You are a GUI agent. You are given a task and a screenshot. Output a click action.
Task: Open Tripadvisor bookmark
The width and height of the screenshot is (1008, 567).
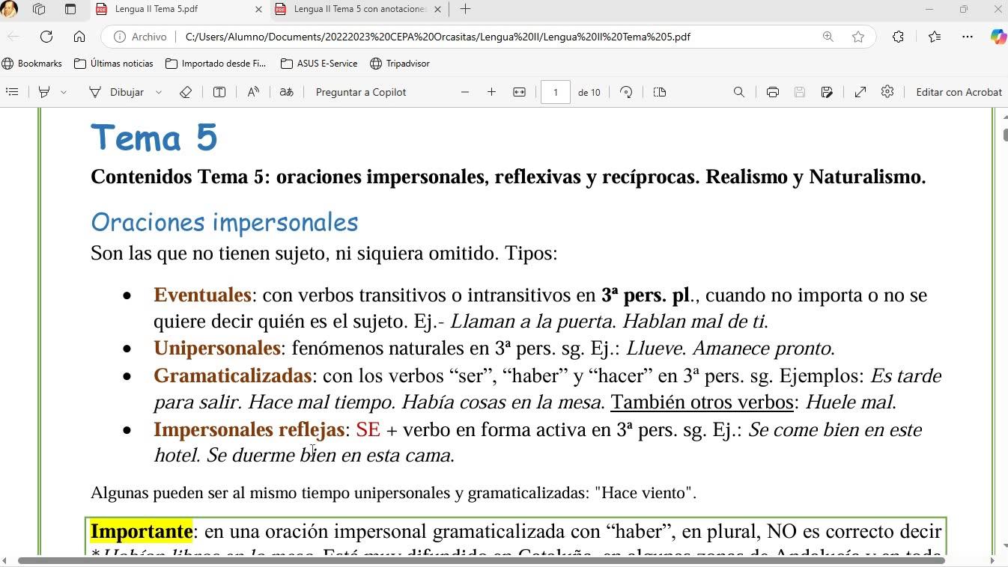(400, 64)
